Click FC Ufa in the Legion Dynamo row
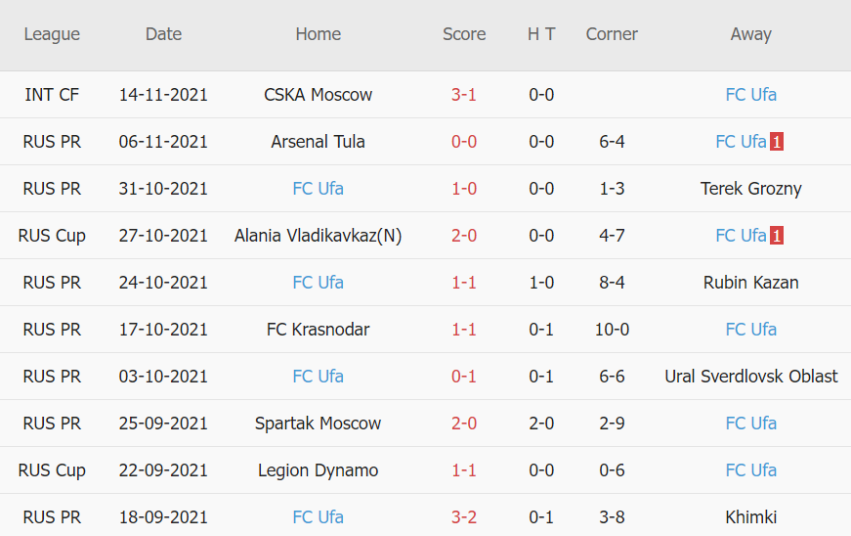 coord(750,470)
